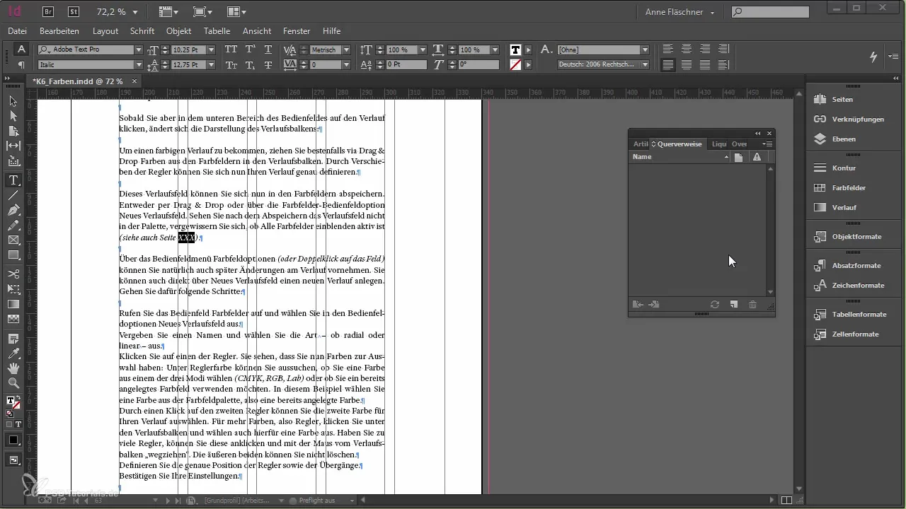Click the Anne Fläschner workspace switcher
906x509 pixels.
click(x=679, y=12)
